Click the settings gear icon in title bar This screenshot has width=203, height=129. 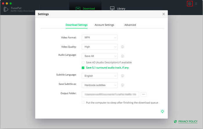tap(190, 4)
